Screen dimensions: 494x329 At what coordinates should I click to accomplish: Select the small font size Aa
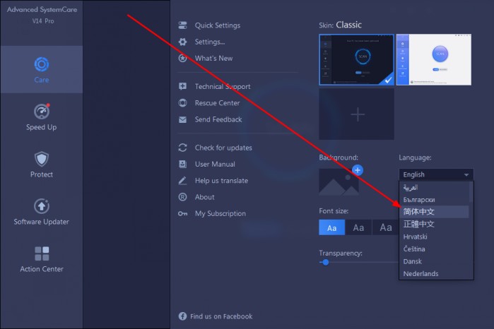click(331, 227)
